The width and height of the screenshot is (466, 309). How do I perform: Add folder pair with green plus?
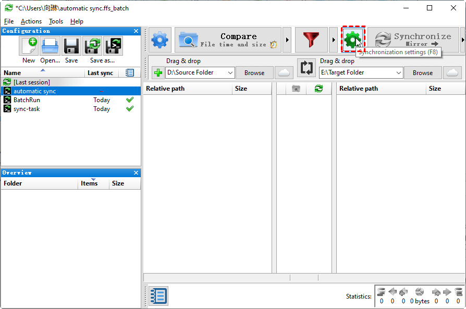coord(158,73)
